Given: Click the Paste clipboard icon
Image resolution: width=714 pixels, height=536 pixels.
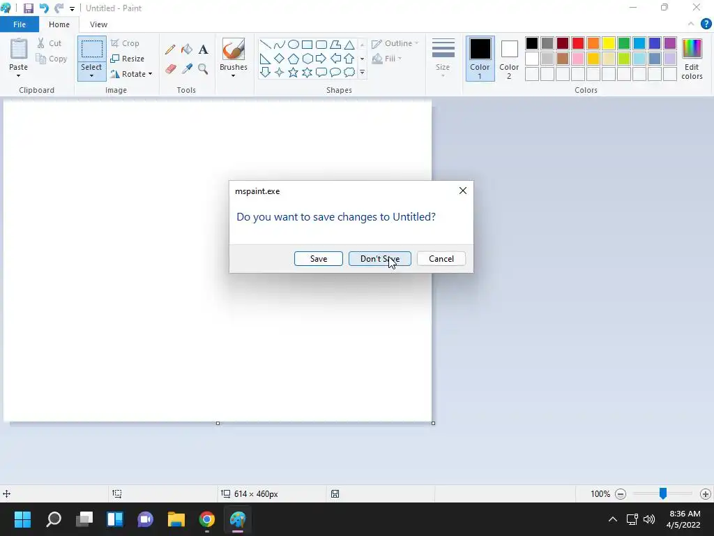Looking at the screenshot, I should pos(19,48).
